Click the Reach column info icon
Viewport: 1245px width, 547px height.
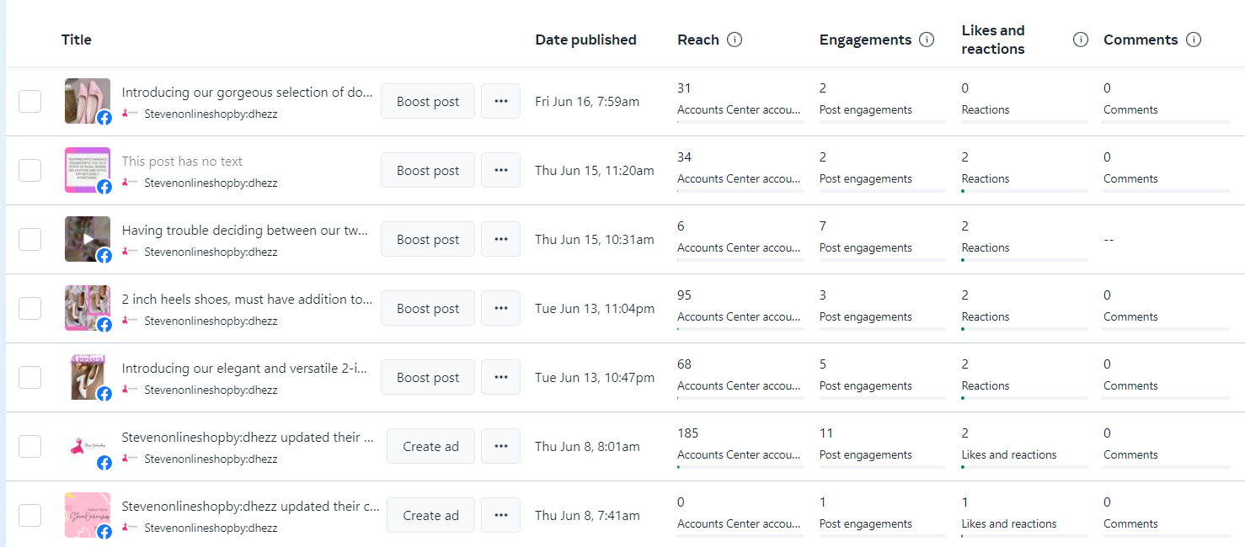[735, 40]
